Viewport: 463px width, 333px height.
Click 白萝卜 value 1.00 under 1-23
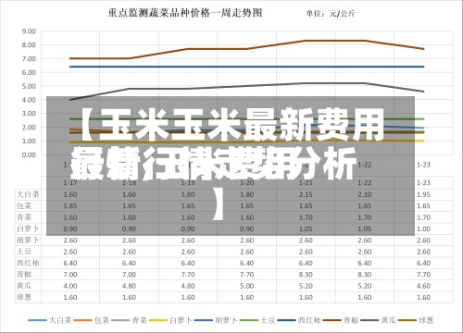(423, 228)
